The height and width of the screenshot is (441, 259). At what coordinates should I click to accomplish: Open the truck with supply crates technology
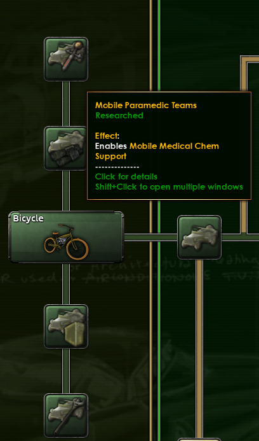pos(65,148)
